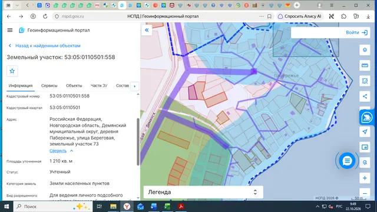Open the hamburger main menu
Image resolution: width=377 pixels, height=212 pixels.
pos(10,30)
